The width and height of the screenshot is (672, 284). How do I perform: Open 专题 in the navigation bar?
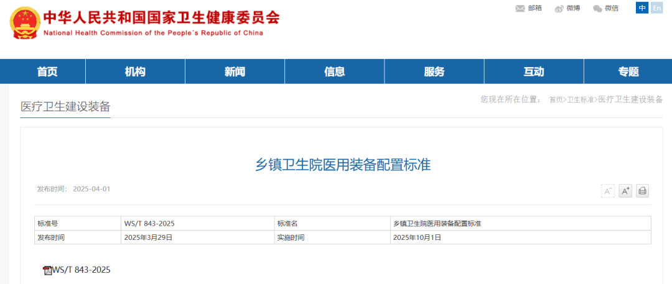click(628, 71)
